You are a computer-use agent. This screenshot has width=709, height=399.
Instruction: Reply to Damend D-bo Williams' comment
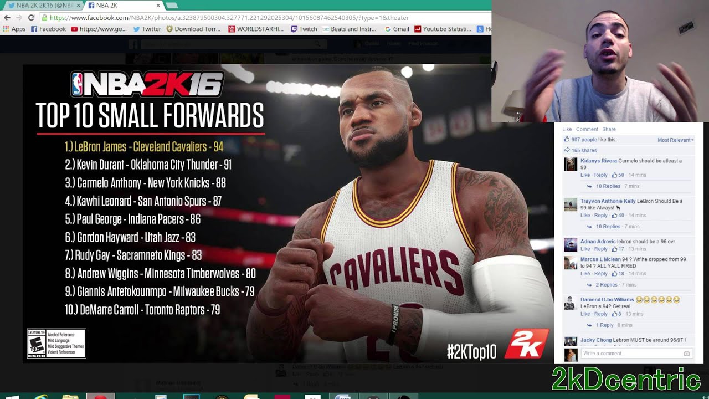click(601, 314)
